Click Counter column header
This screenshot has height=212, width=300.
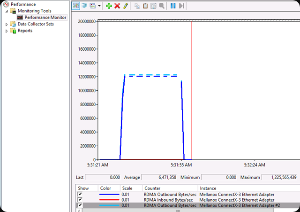(170, 188)
